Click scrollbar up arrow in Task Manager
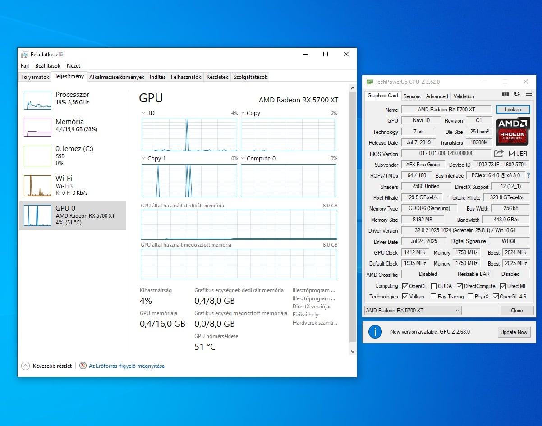542x426 pixels. 353,88
